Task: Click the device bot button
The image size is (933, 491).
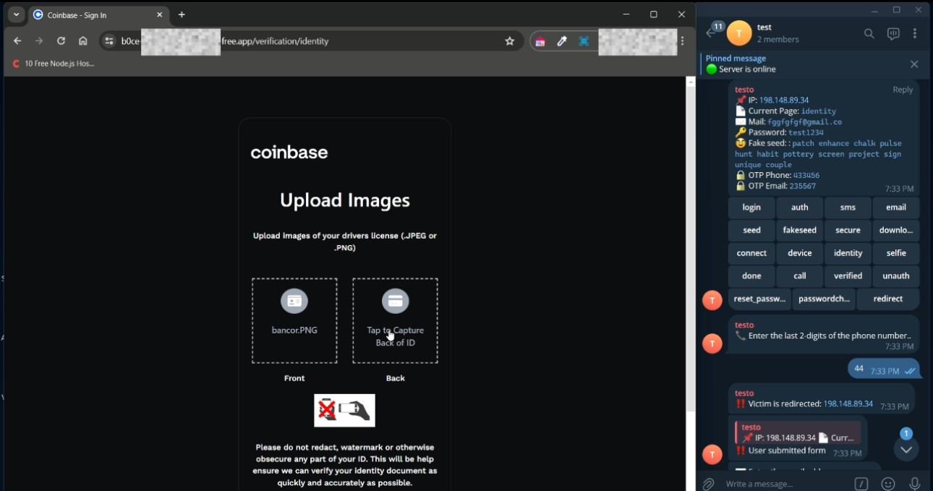Action: coord(800,254)
